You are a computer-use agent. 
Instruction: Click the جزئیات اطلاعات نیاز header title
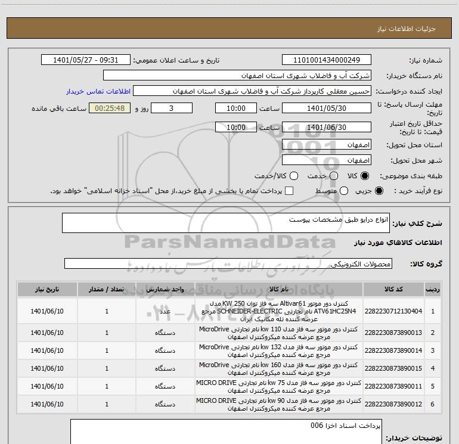407,29
